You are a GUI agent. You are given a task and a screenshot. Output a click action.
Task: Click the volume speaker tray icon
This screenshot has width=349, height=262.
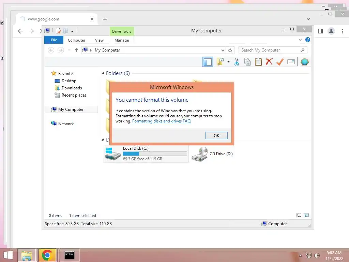point(317,255)
